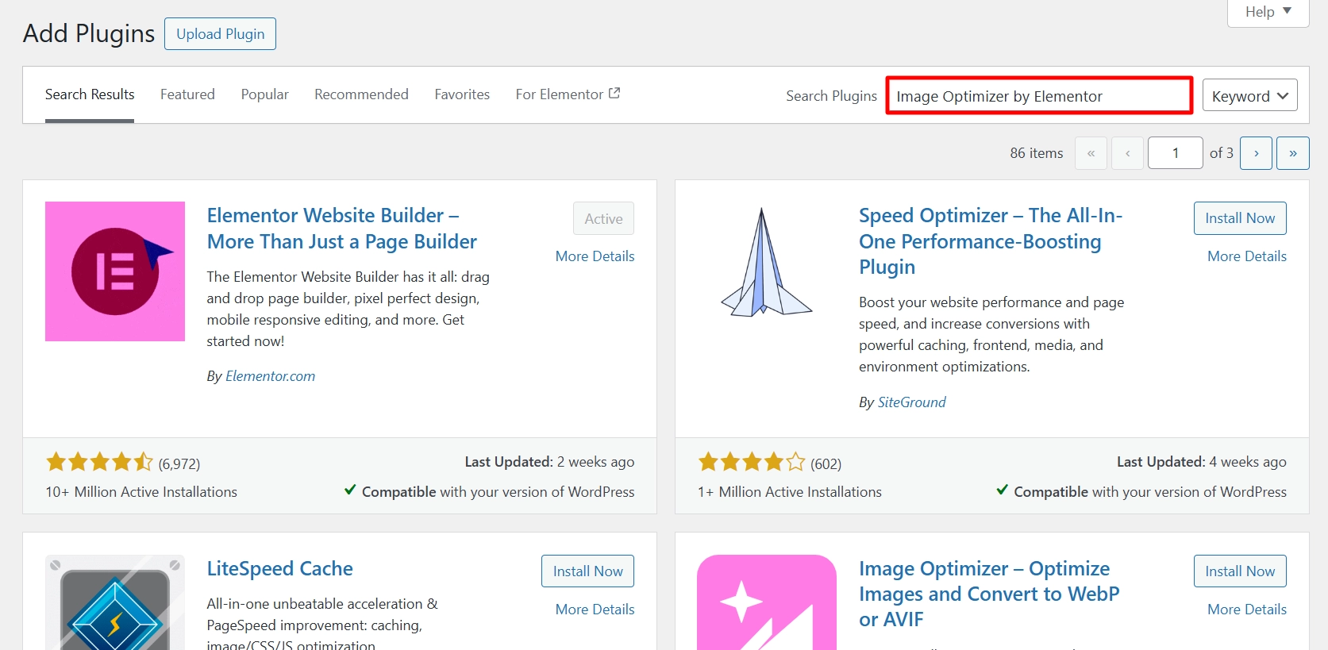
Task: Click 10+ Million Active Installations text
Action: coord(141,492)
